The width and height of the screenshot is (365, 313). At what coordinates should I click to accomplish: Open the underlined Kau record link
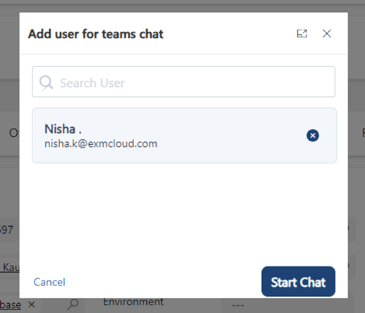point(10,268)
